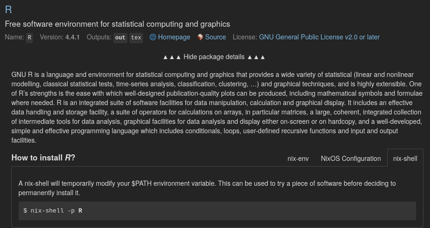Click the globe icon beside Homepage
The width and height of the screenshot is (430, 228).
[x=152, y=37]
